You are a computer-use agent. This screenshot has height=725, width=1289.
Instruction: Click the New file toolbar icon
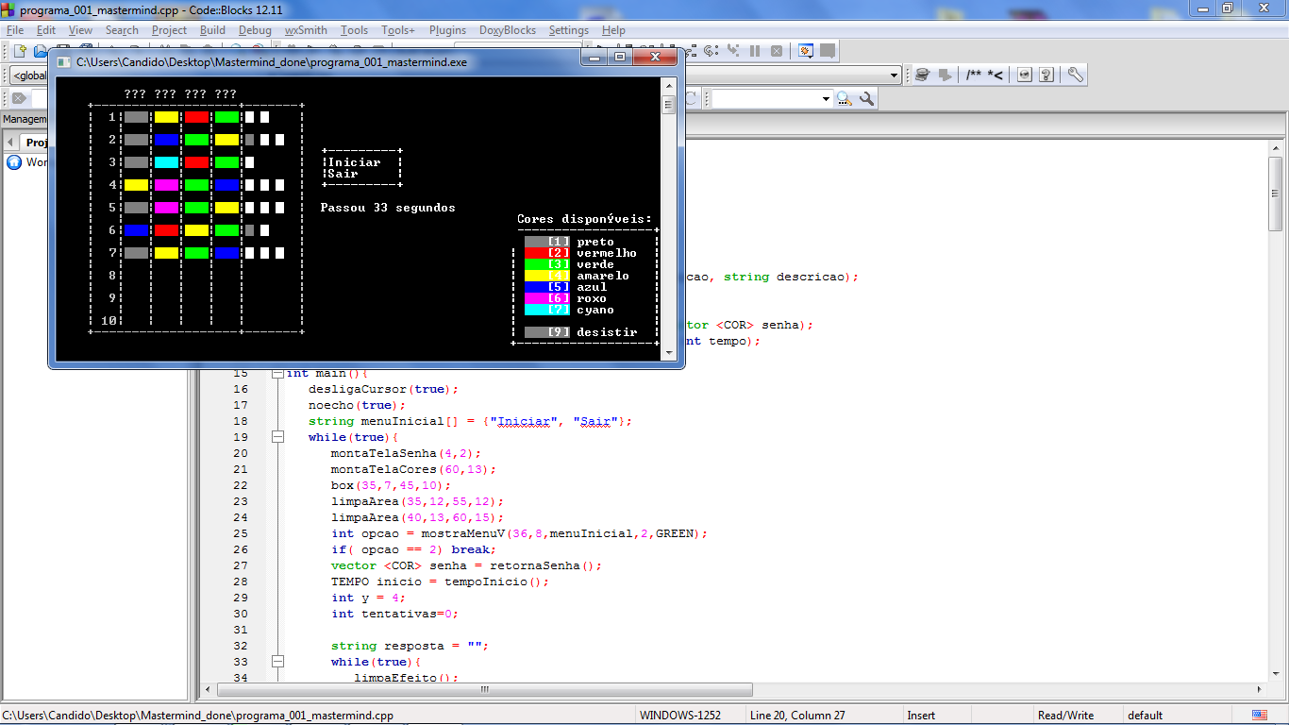point(19,51)
